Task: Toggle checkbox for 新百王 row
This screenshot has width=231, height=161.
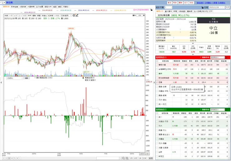Action: tap(157, 156)
